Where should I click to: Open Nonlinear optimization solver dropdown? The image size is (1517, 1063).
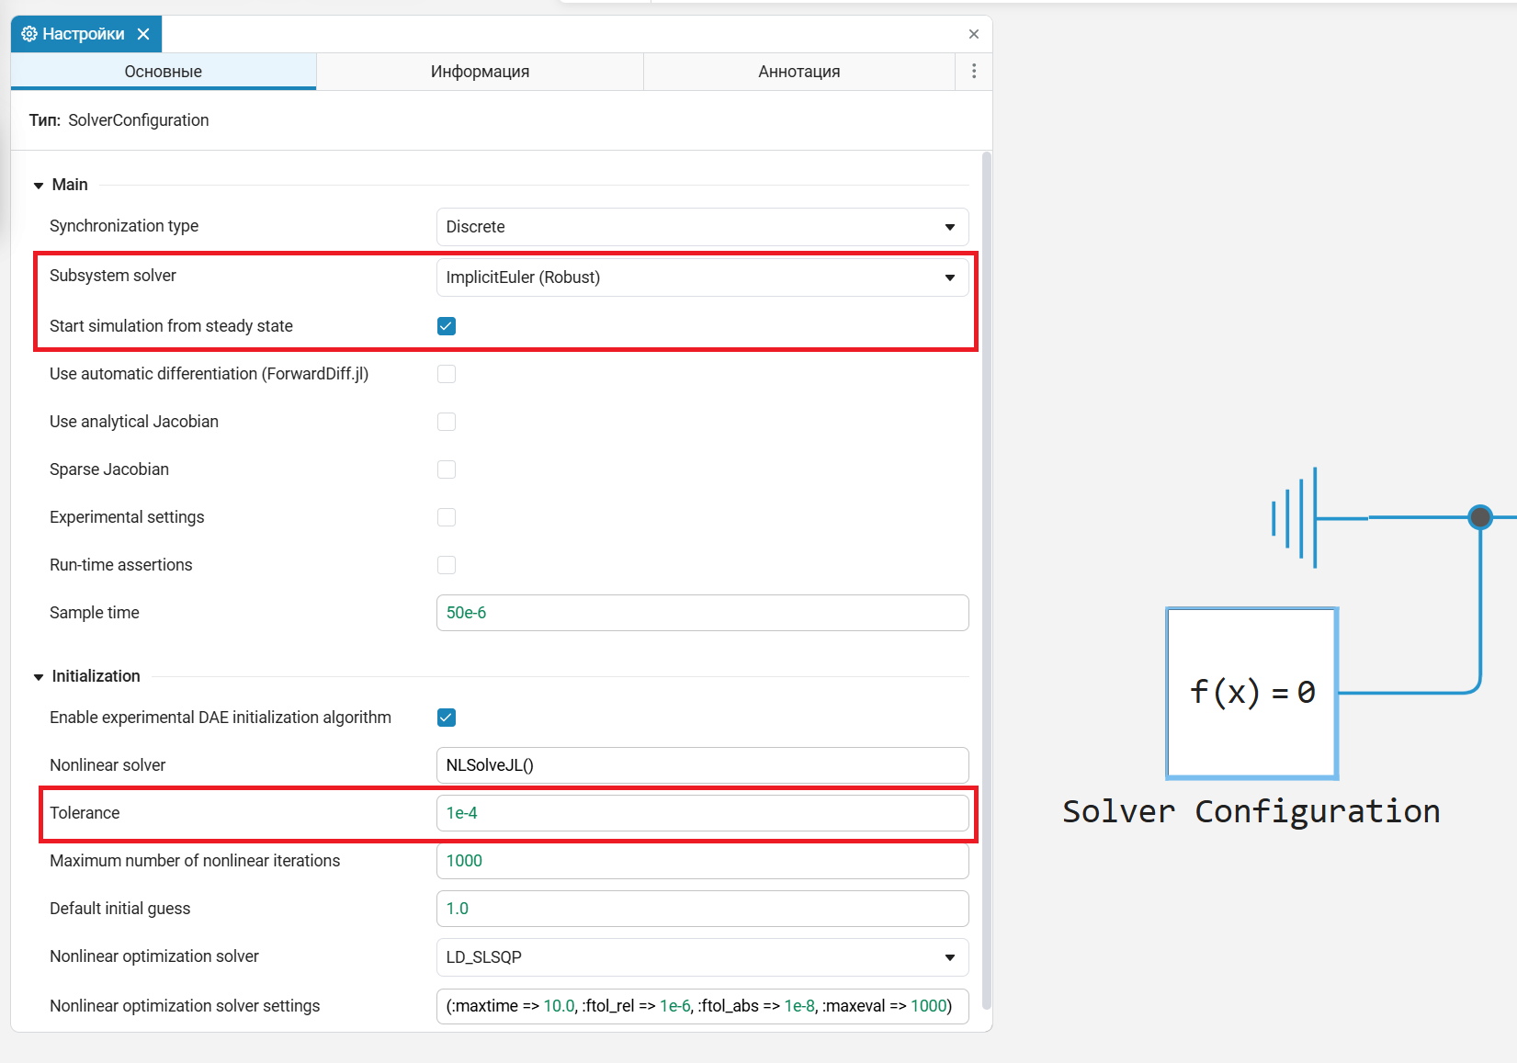coord(702,957)
